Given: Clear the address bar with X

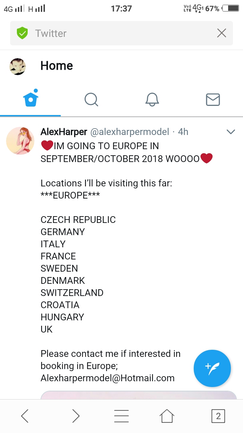Looking at the screenshot, I should 221,33.
